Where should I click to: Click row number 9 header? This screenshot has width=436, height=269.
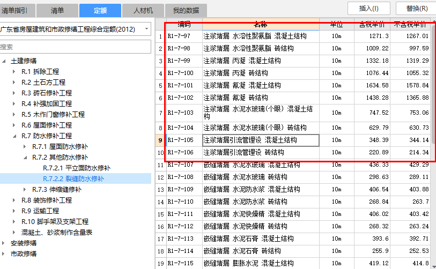(x=161, y=140)
